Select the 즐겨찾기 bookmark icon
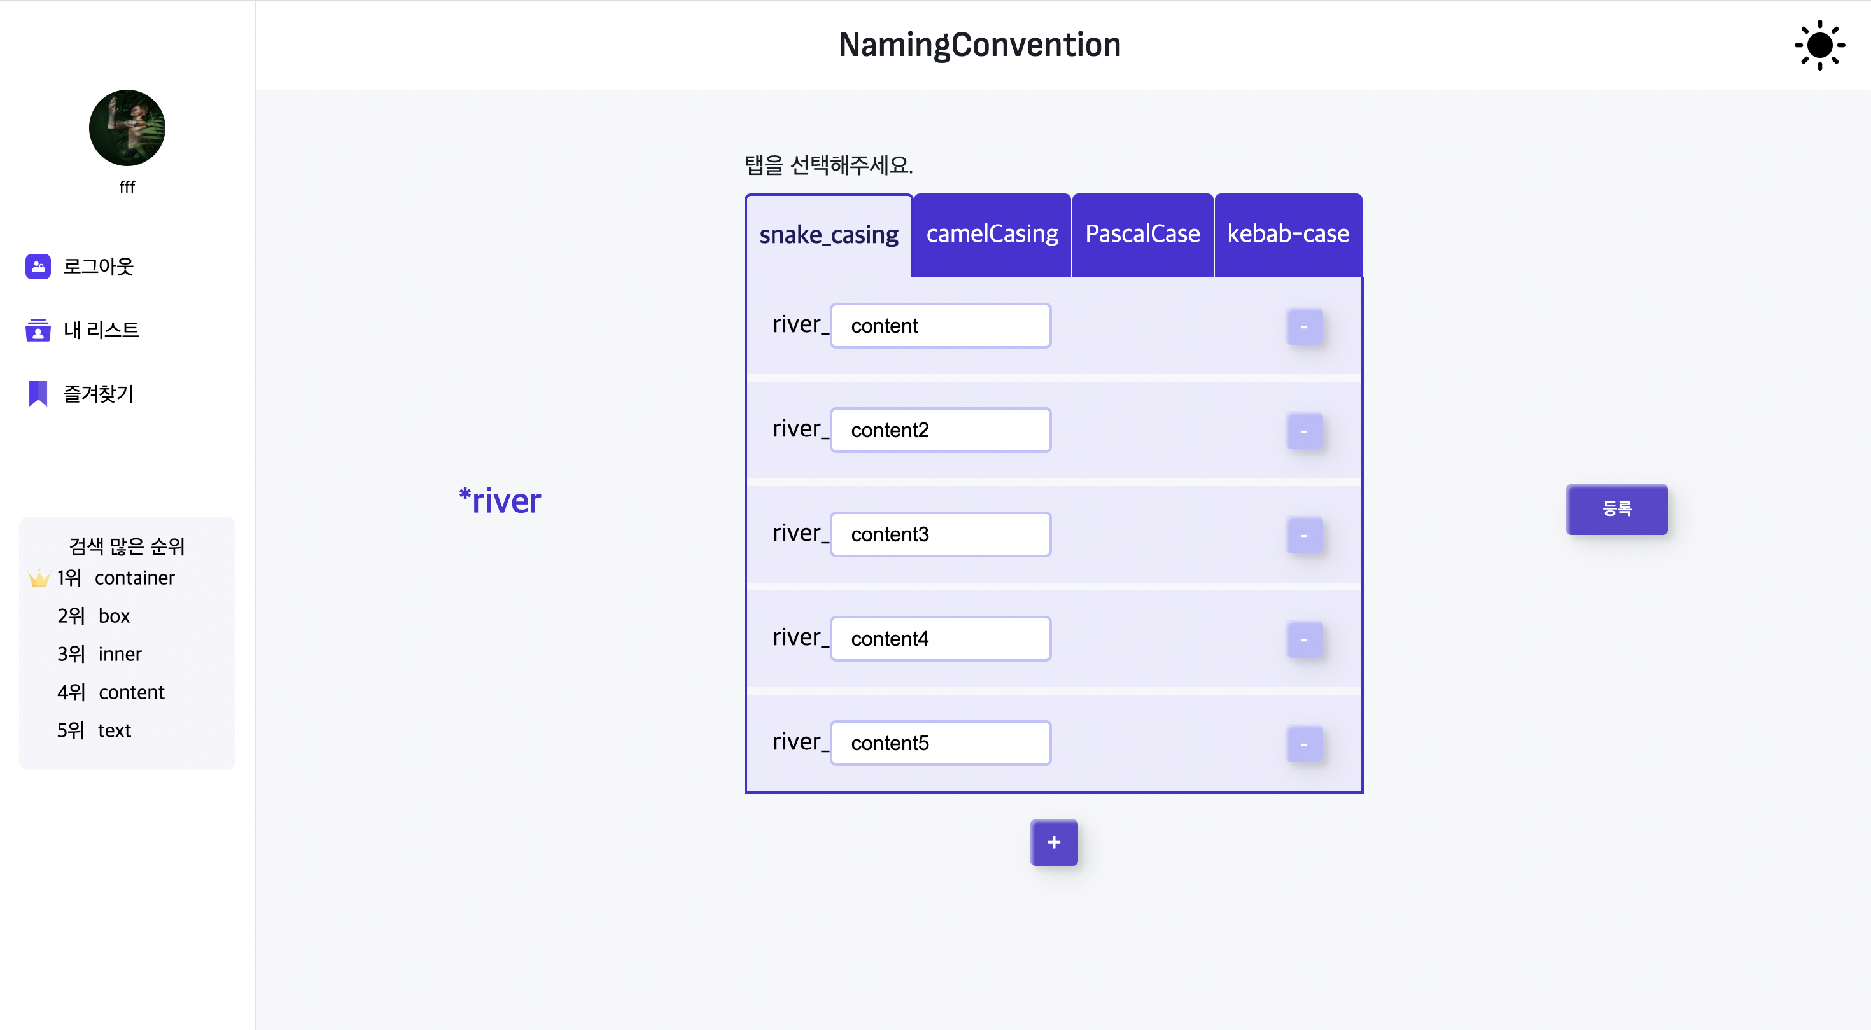The image size is (1871, 1030). click(38, 393)
